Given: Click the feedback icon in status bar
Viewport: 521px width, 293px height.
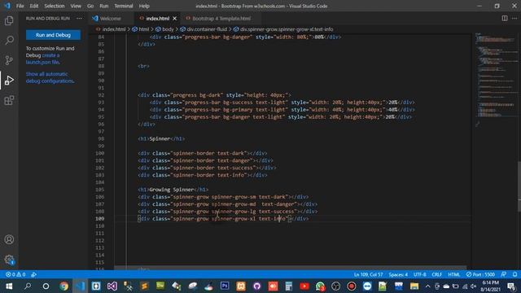Looking at the screenshot, I should [x=504, y=274].
